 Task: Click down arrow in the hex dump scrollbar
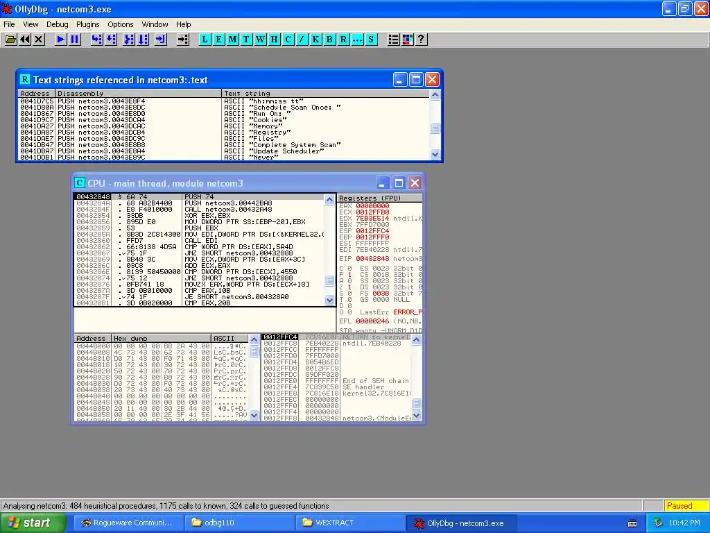coord(254,415)
